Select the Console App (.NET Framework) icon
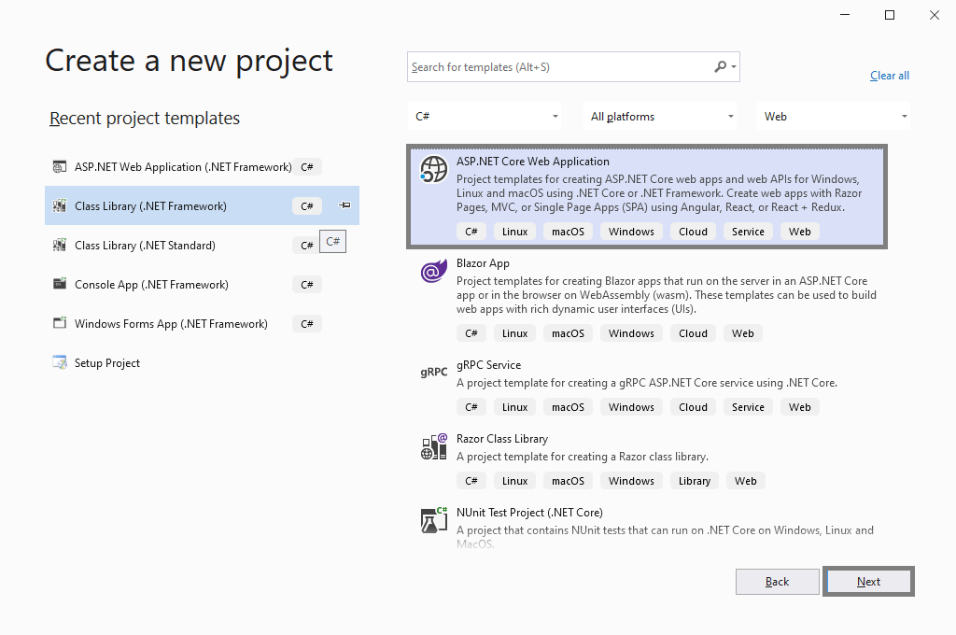This screenshot has height=635, width=956. (x=59, y=284)
